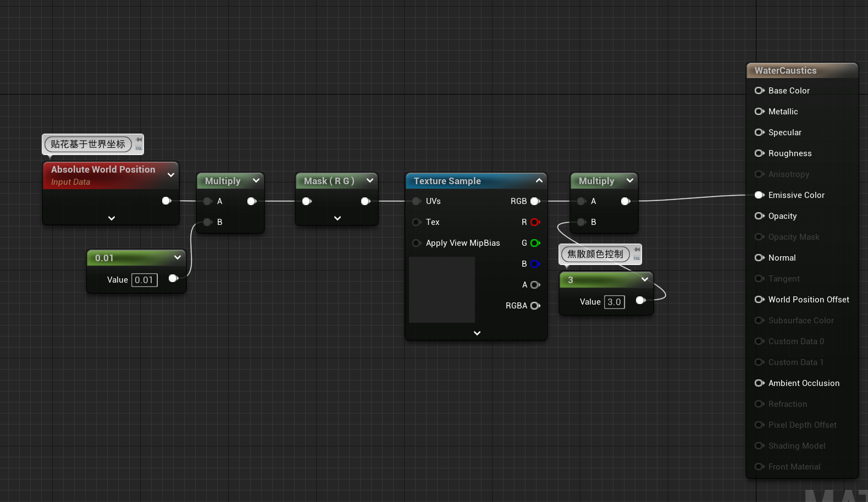Click the Emissive Color input pin

pos(760,195)
